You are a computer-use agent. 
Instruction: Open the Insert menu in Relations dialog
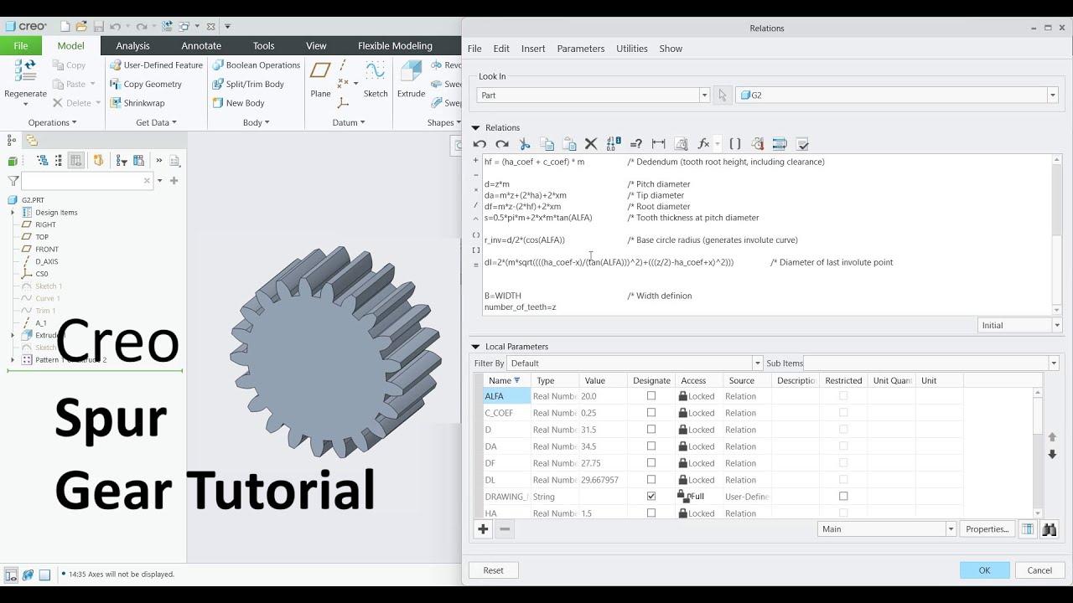point(533,49)
